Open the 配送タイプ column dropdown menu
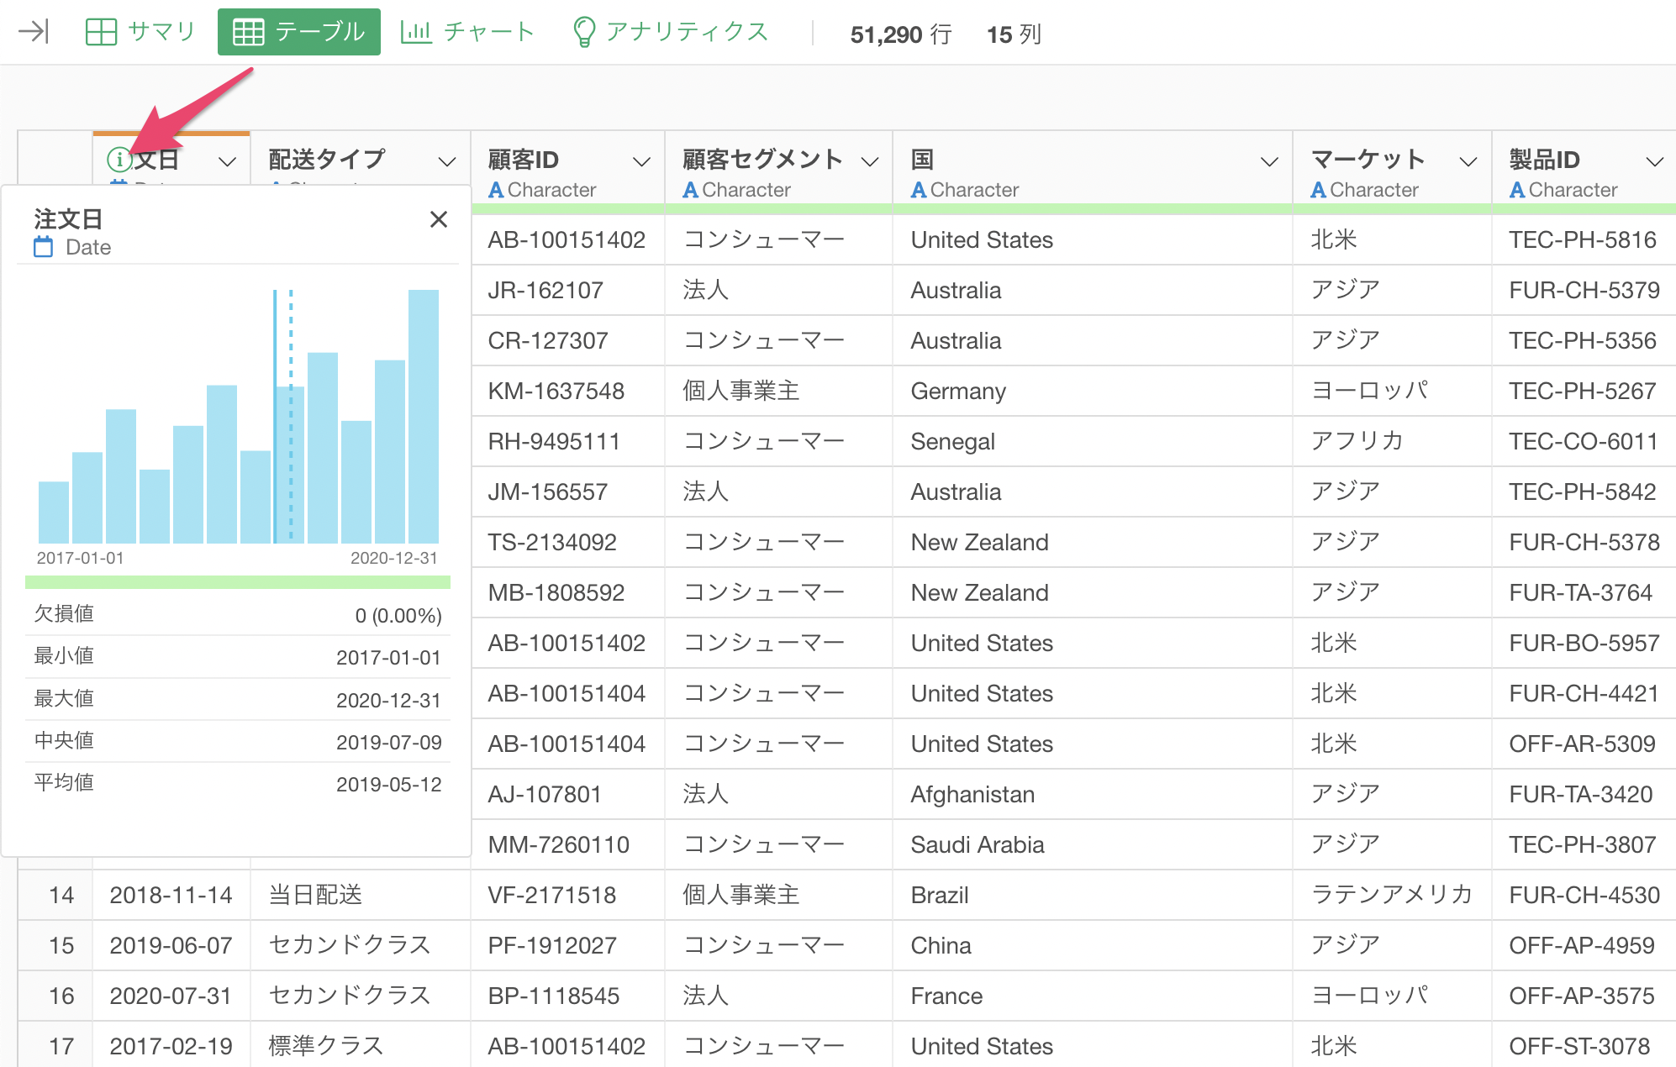 (x=447, y=161)
